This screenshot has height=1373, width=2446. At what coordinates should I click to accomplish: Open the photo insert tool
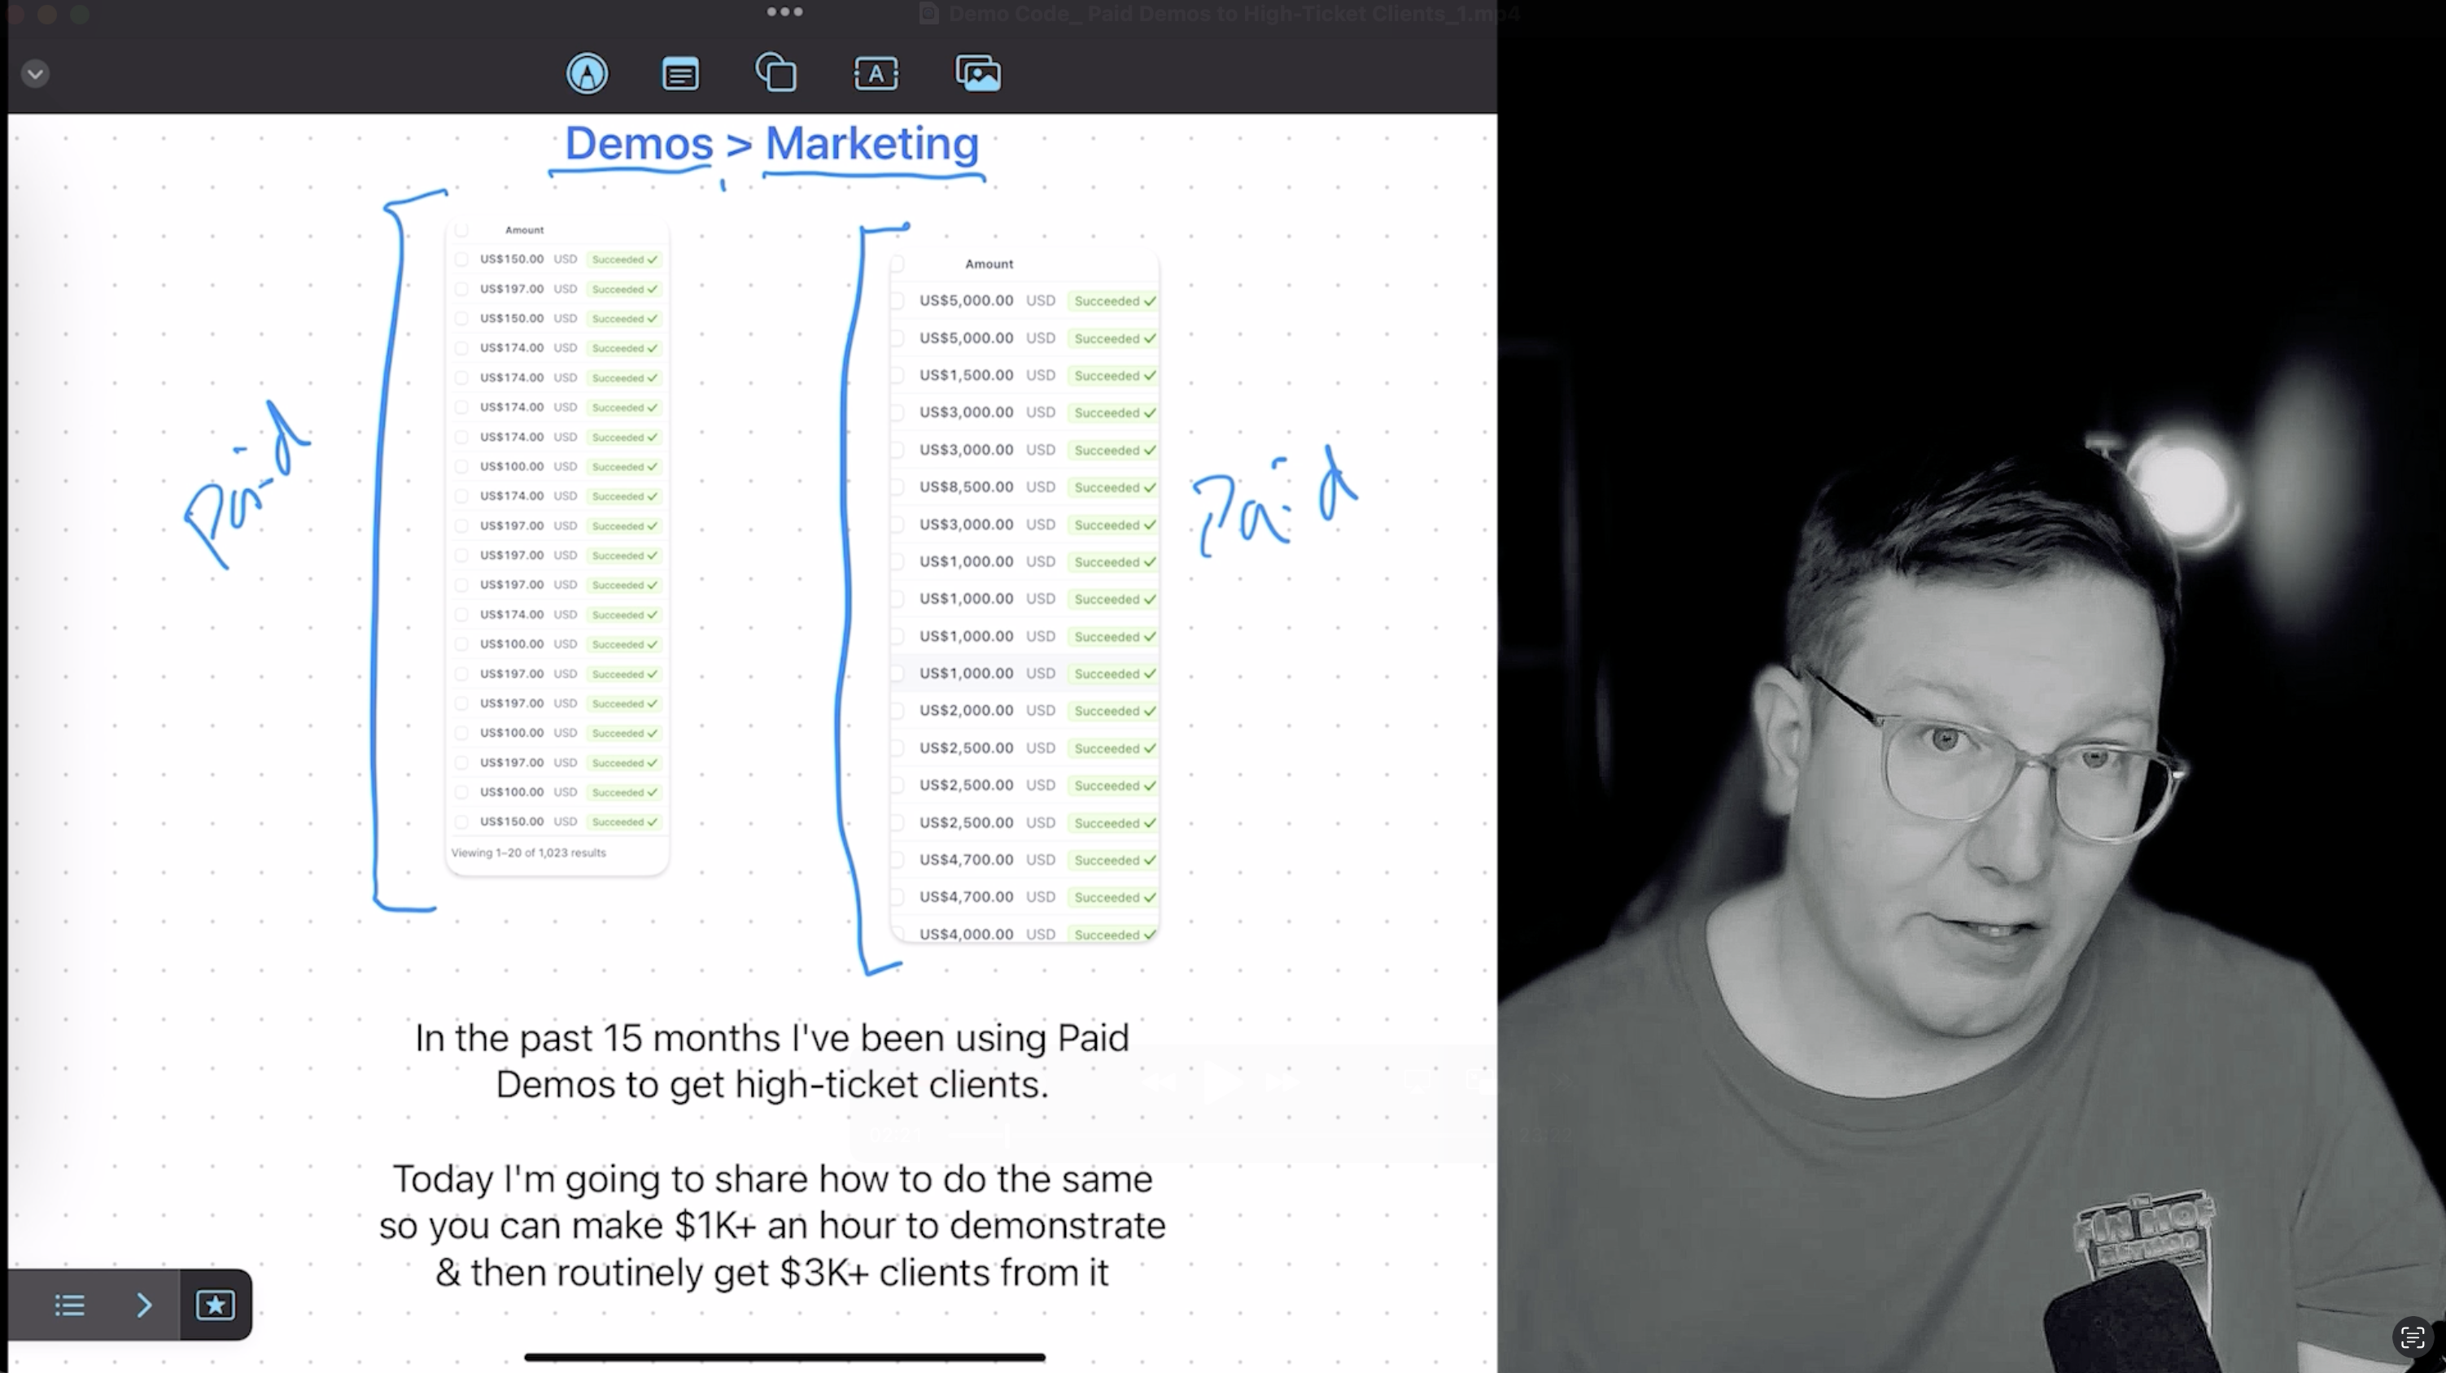pos(978,73)
